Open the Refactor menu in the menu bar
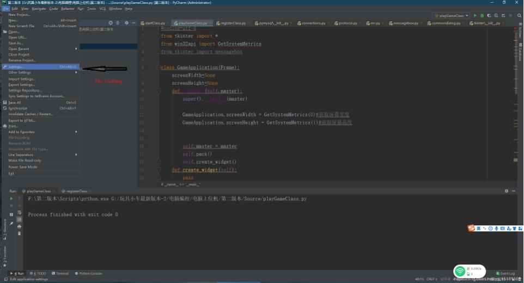Image resolution: width=524 pixels, height=283 pixels. click(68, 9)
